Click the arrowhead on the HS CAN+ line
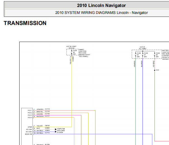The height and width of the screenshot is (145, 169). (56, 132)
